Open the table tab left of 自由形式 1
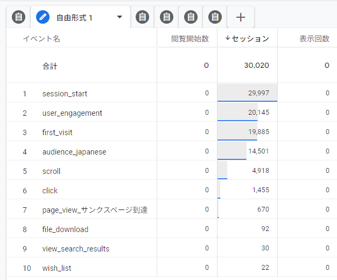The height and width of the screenshot is (280, 337). click(x=18, y=17)
